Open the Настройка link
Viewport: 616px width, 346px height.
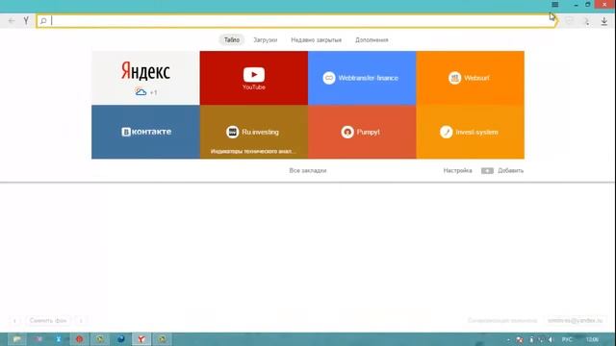click(x=458, y=171)
